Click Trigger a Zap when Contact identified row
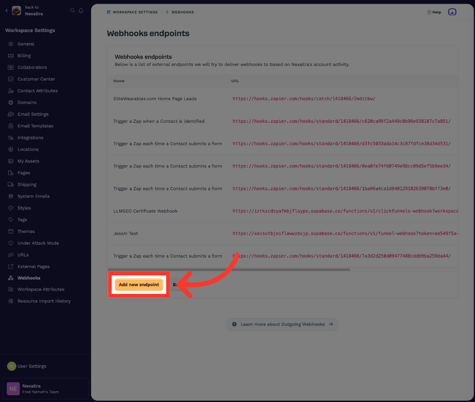The width and height of the screenshot is (475, 402). pyautogui.click(x=159, y=121)
